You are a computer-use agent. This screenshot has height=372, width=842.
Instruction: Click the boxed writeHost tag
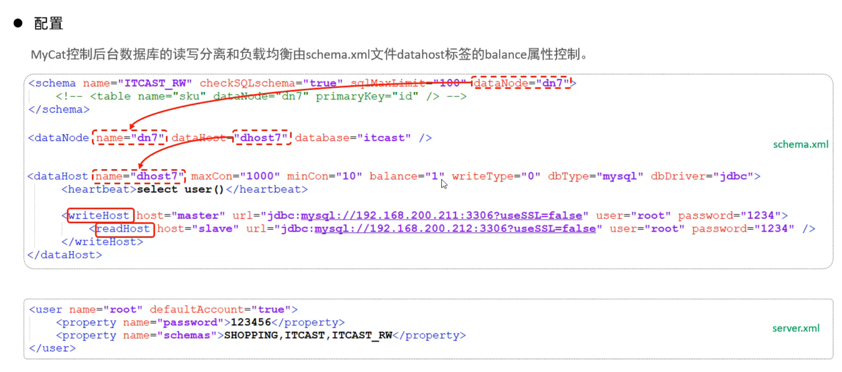100,215
